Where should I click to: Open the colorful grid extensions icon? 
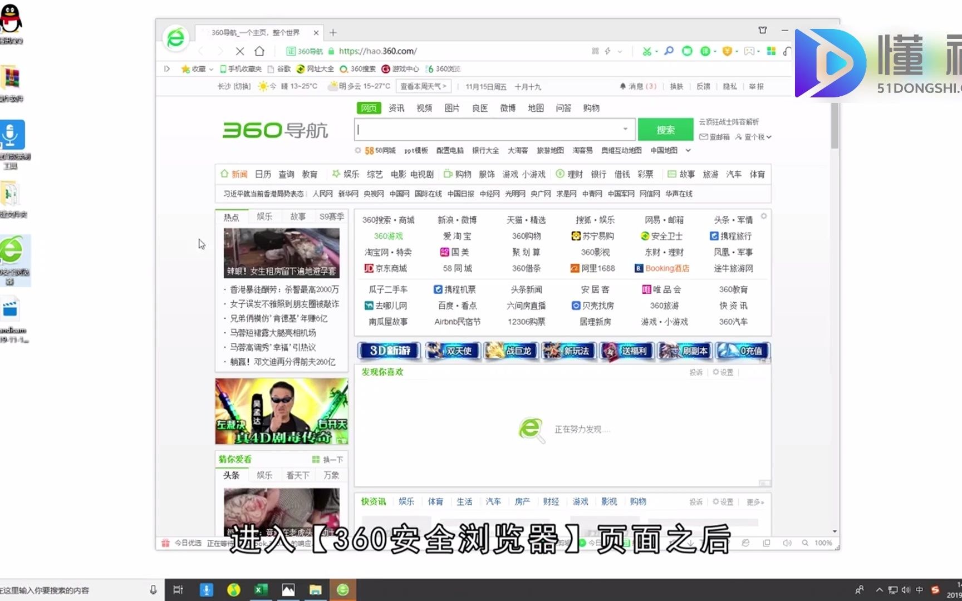tap(771, 51)
